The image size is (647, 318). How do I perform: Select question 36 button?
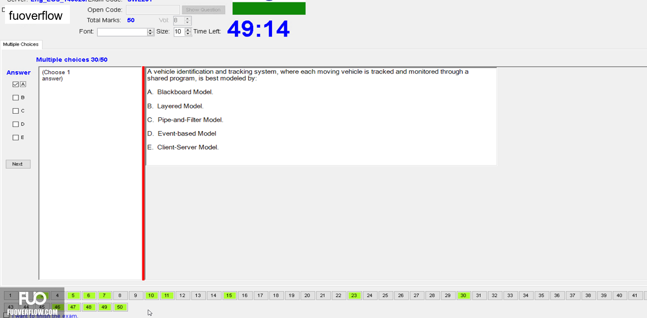[557, 296]
